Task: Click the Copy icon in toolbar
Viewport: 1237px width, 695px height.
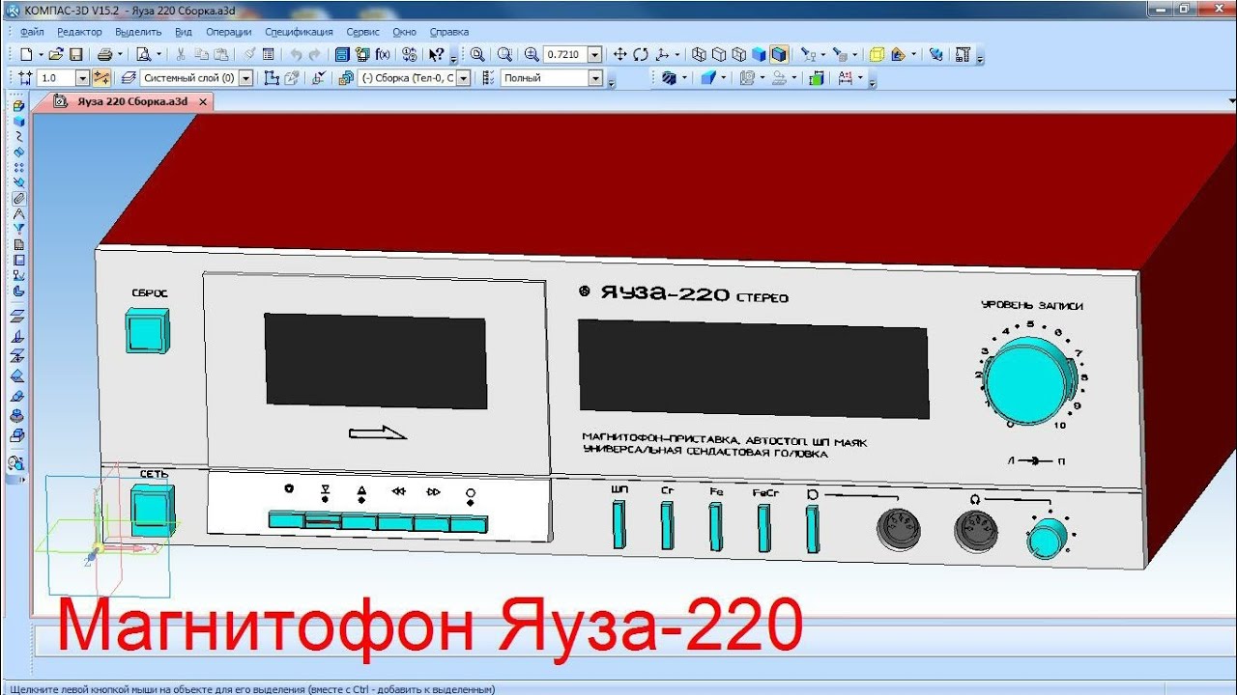Action: pos(201,55)
